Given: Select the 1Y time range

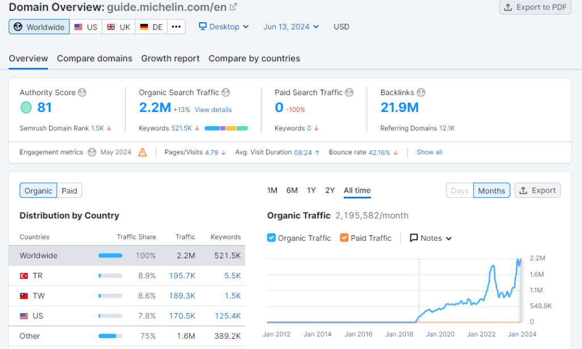Looking at the screenshot, I should pyautogui.click(x=311, y=190).
